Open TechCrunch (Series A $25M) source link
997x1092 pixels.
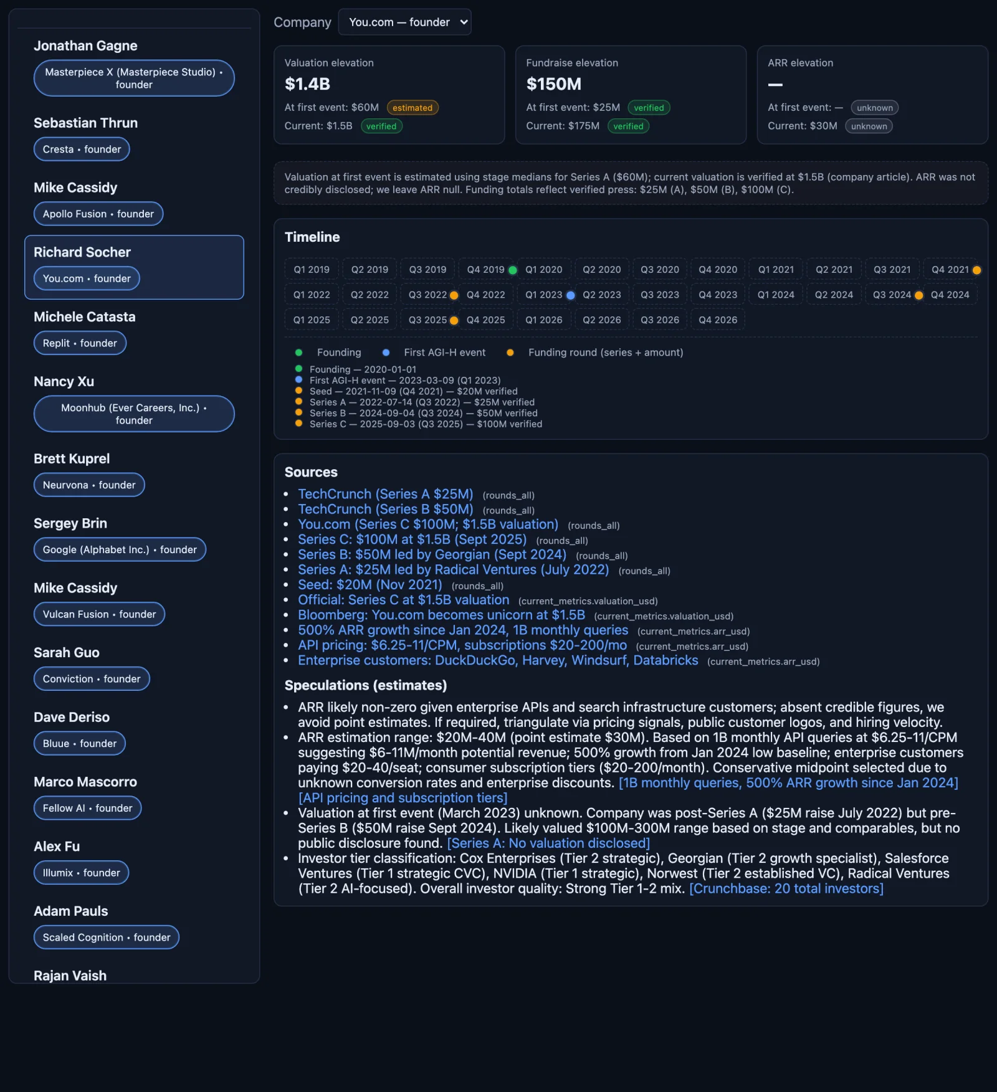[x=385, y=494]
